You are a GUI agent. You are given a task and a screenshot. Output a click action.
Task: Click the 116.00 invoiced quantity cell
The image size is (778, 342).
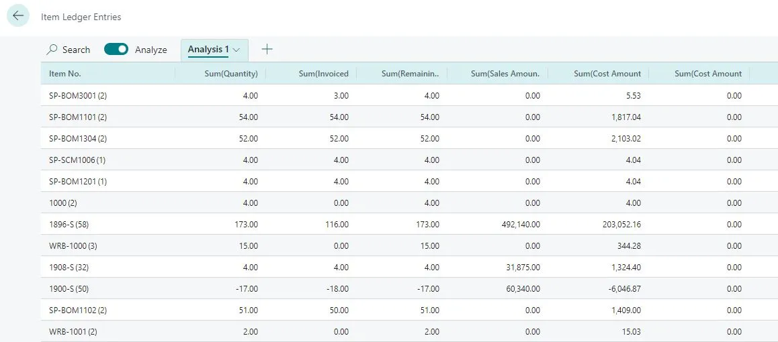337,225
